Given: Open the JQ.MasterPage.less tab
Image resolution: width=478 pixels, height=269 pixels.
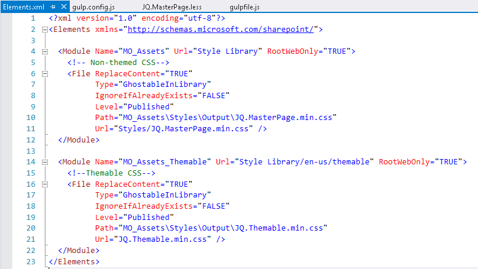Looking at the screenshot, I should 172,7.
